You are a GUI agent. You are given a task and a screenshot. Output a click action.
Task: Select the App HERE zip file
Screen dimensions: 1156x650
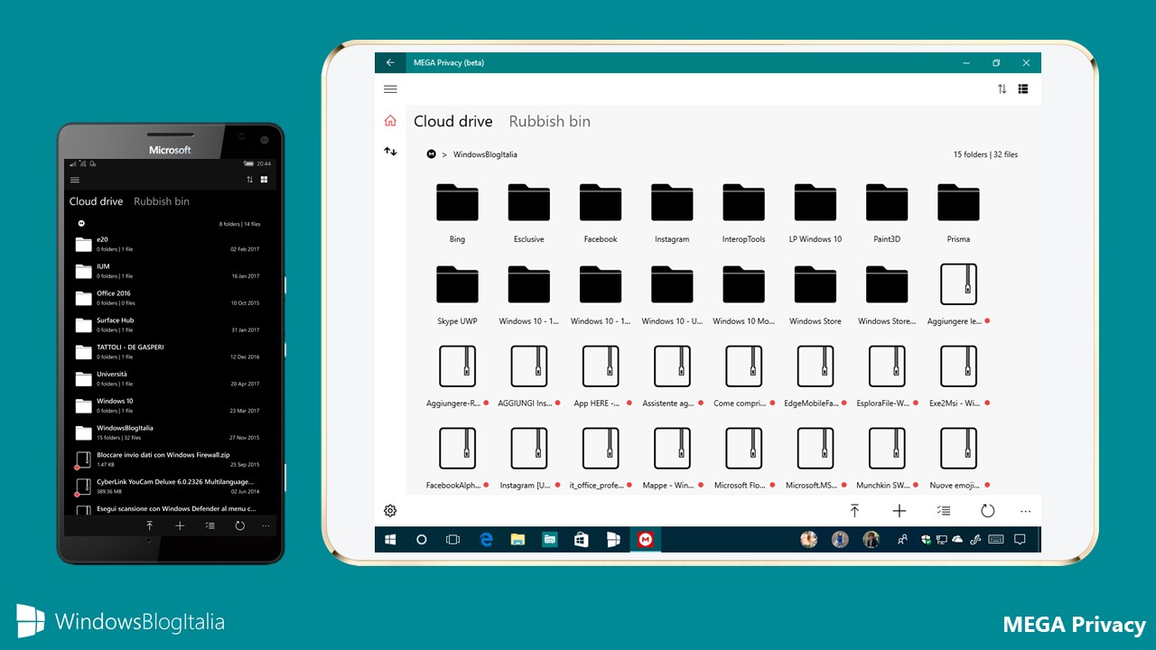click(x=601, y=376)
